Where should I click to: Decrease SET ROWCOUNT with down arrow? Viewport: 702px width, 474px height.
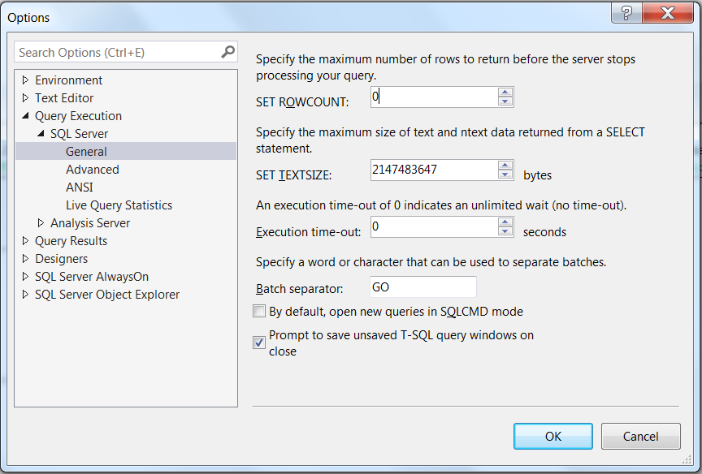click(505, 101)
